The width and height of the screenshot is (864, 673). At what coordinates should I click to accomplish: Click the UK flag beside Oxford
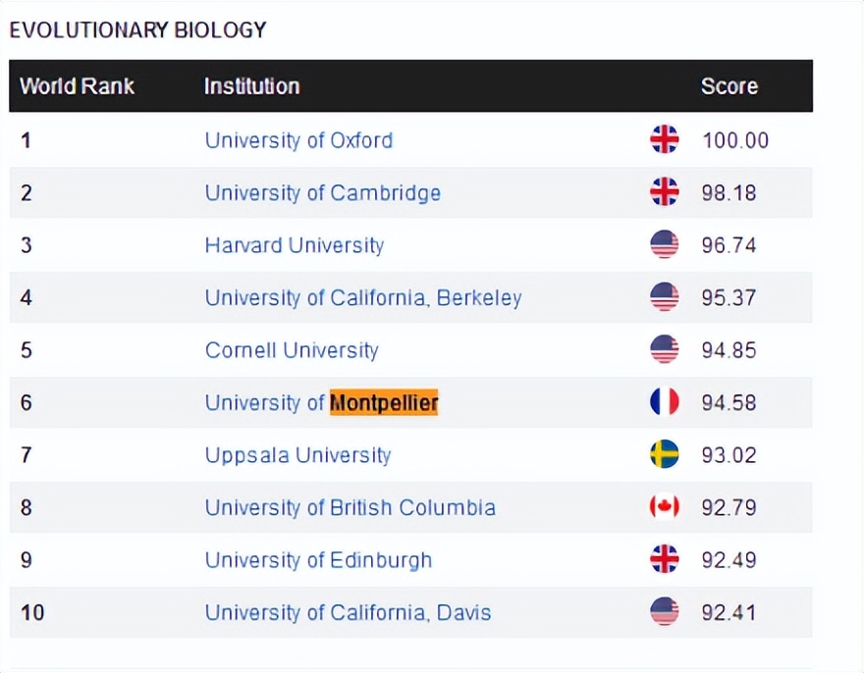[665, 140]
